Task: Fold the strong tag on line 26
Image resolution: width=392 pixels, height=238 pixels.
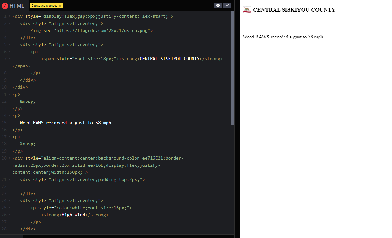Action: (9, 215)
